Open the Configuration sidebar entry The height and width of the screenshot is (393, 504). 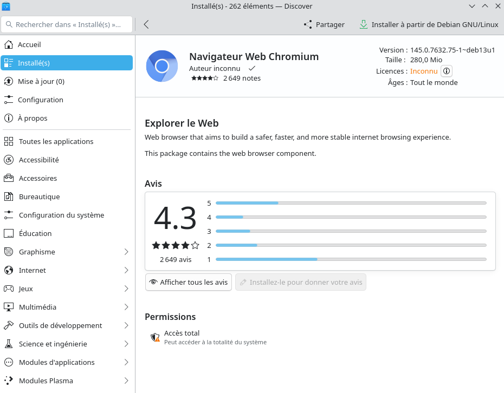(x=41, y=100)
